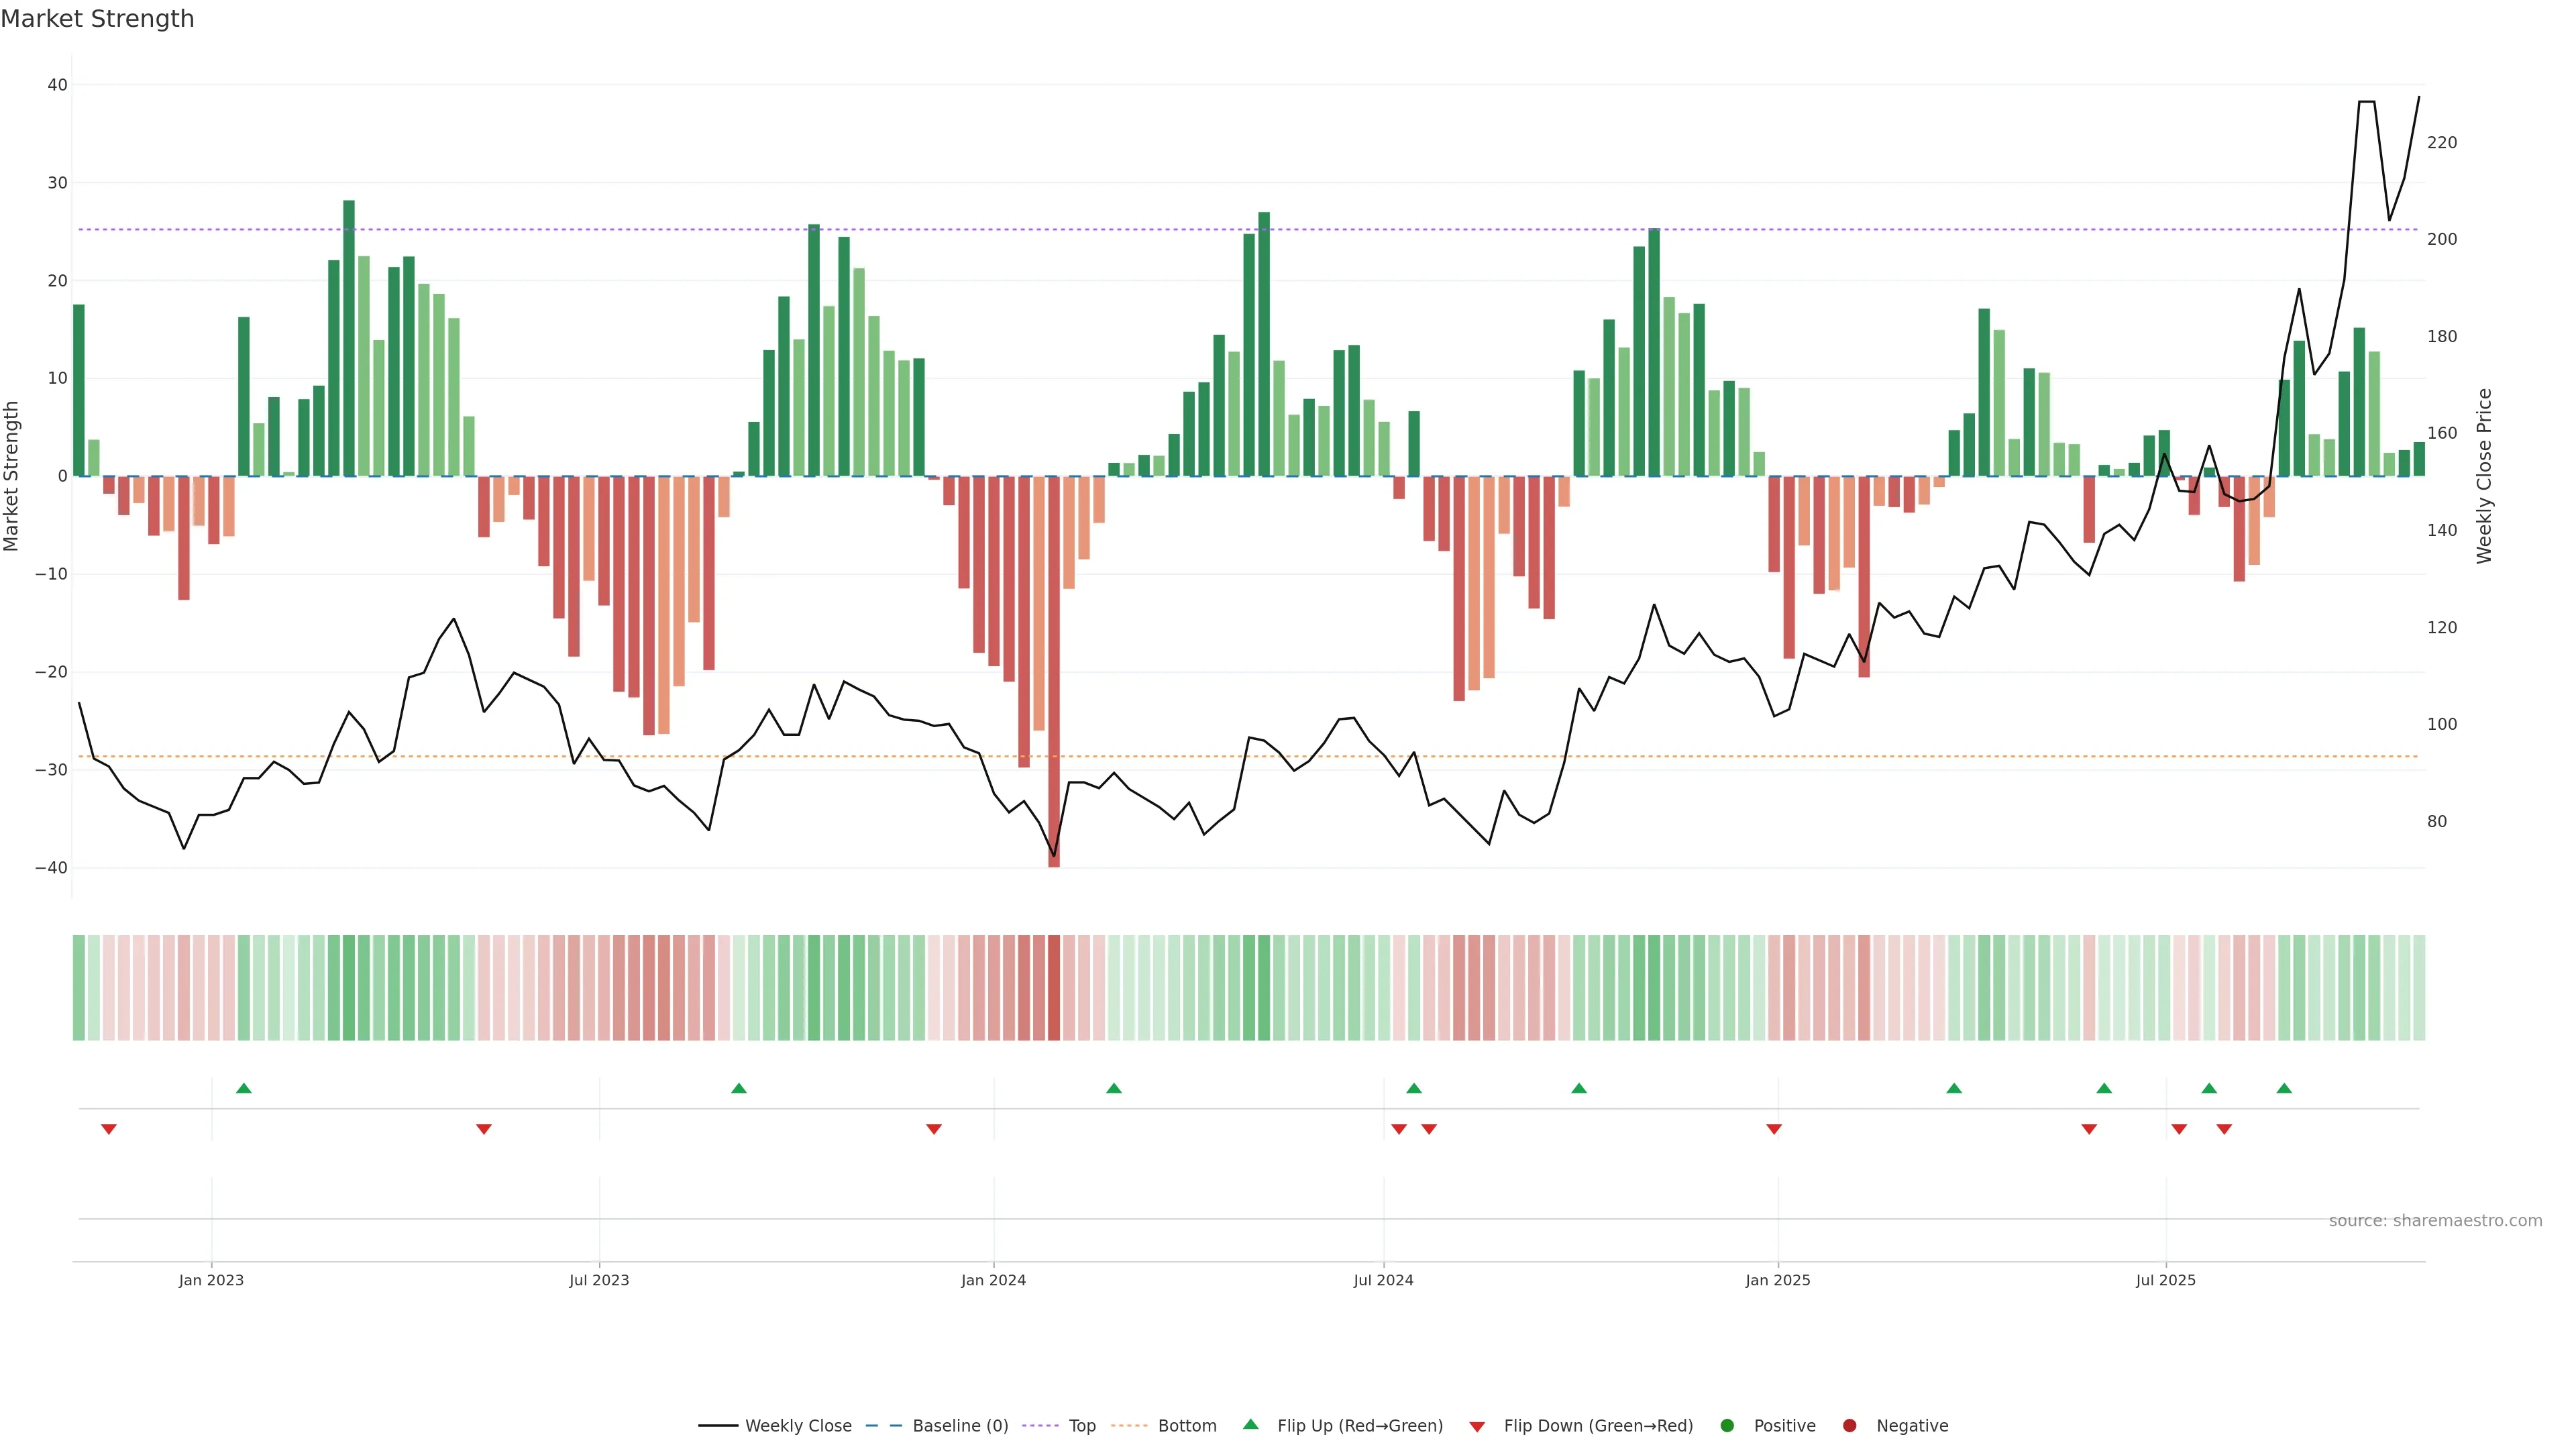
Task: Click the Weekly Close Price axis title
Action: pos(2484,476)
